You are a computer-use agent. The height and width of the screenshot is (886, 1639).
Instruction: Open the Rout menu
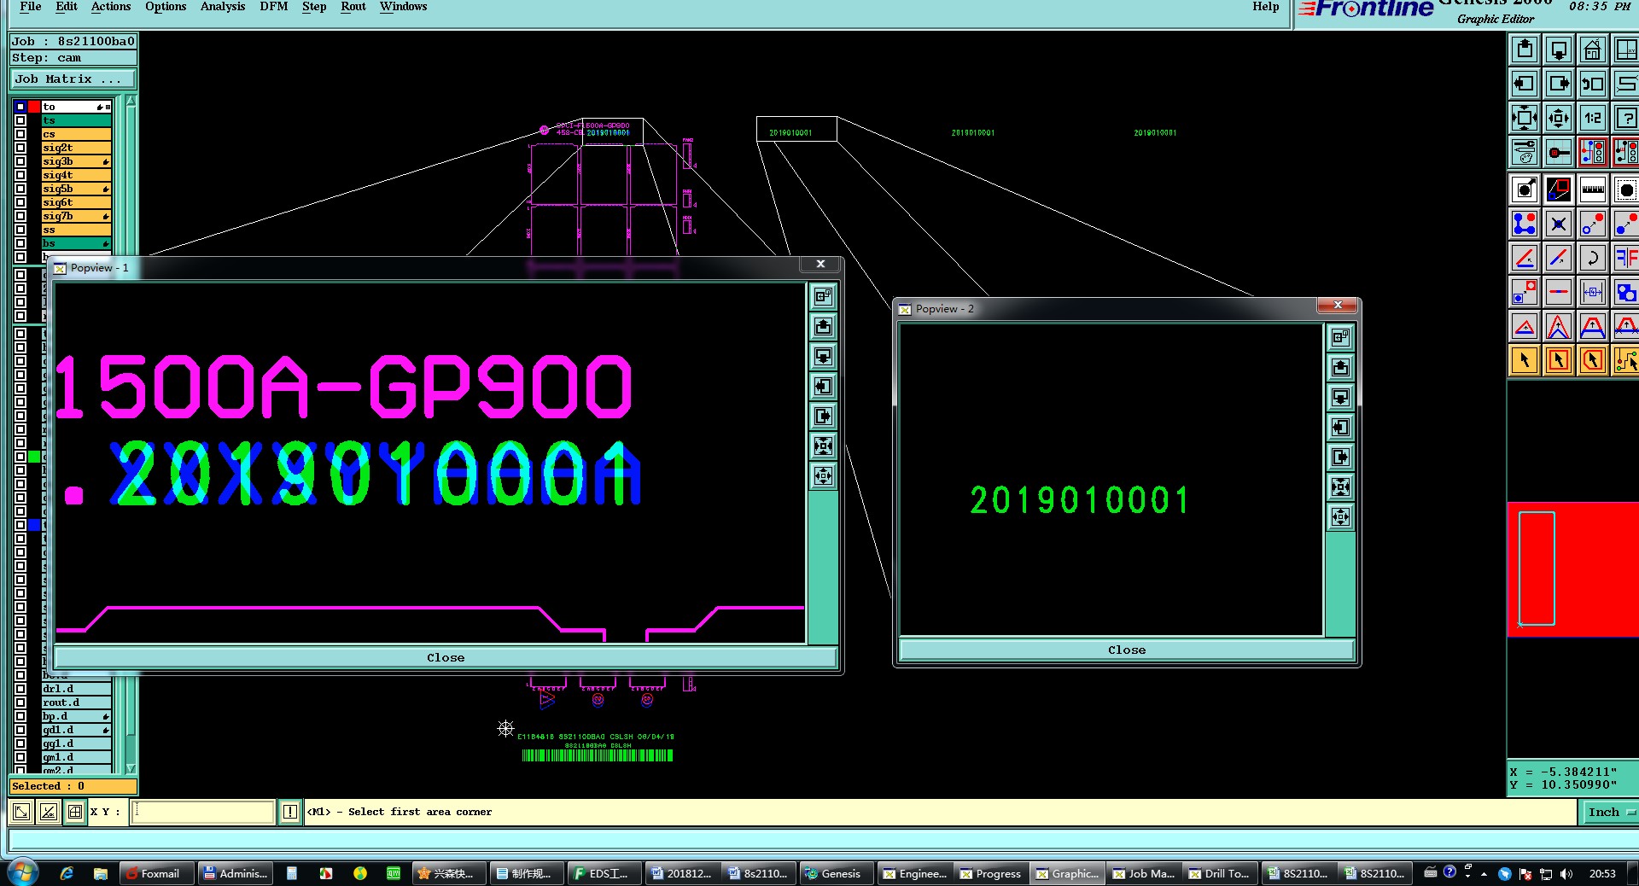pos(353,7)
